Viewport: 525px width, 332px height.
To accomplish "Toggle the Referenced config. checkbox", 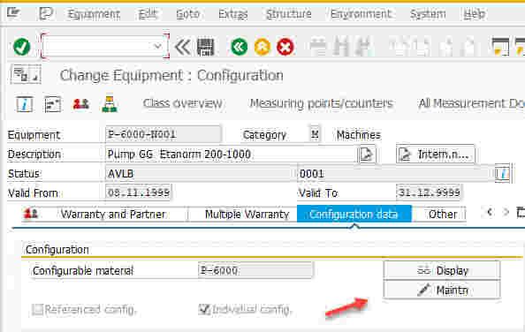I will [x=37, y=310].
